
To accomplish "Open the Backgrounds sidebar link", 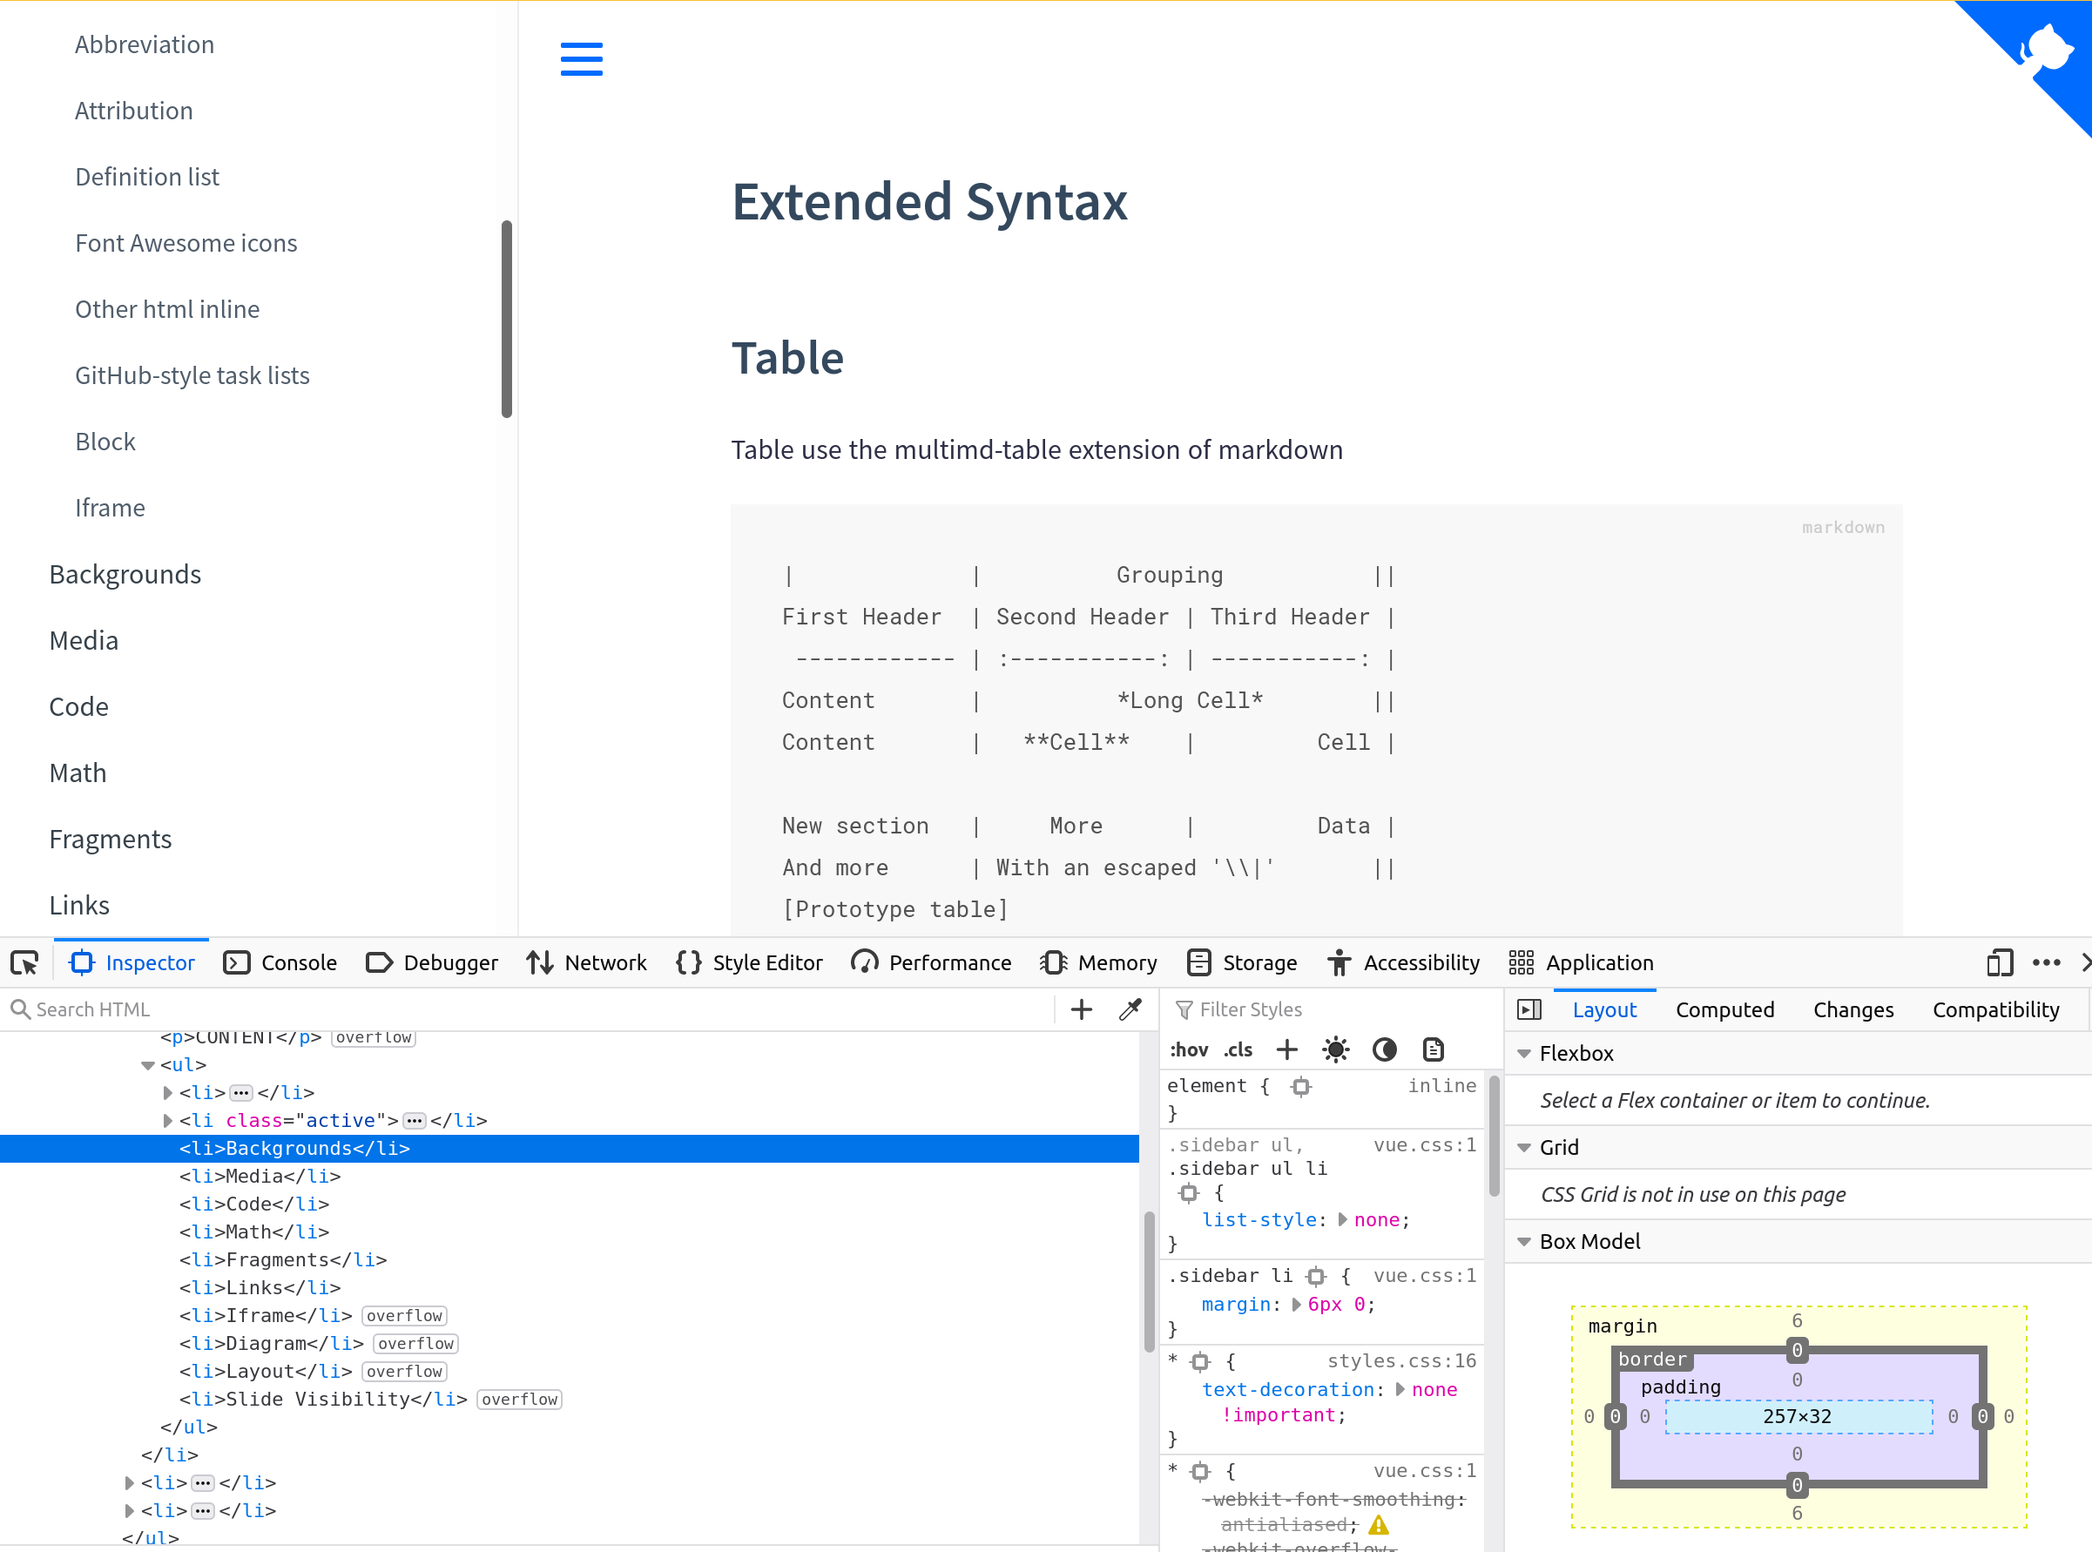I will point(125,574).
